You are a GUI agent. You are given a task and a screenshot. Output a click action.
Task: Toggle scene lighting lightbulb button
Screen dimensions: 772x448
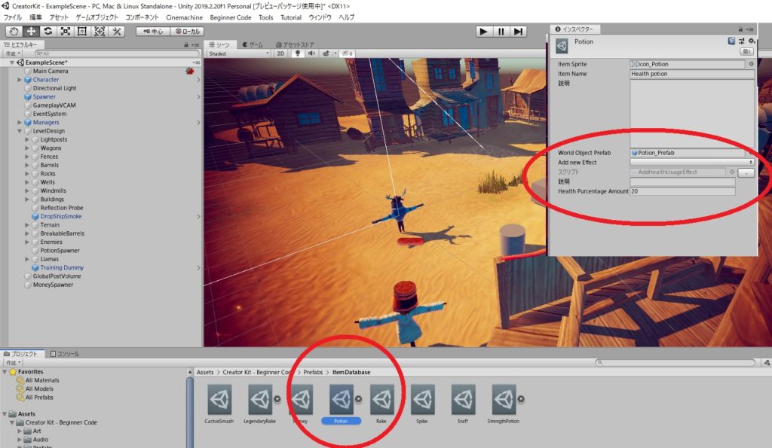[297, 53]
